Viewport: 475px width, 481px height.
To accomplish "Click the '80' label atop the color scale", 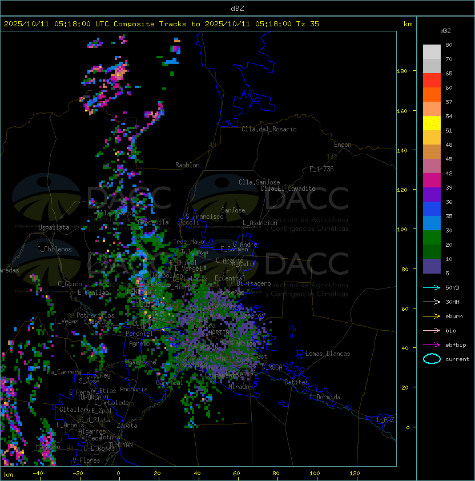I will (x=449, y=45).
